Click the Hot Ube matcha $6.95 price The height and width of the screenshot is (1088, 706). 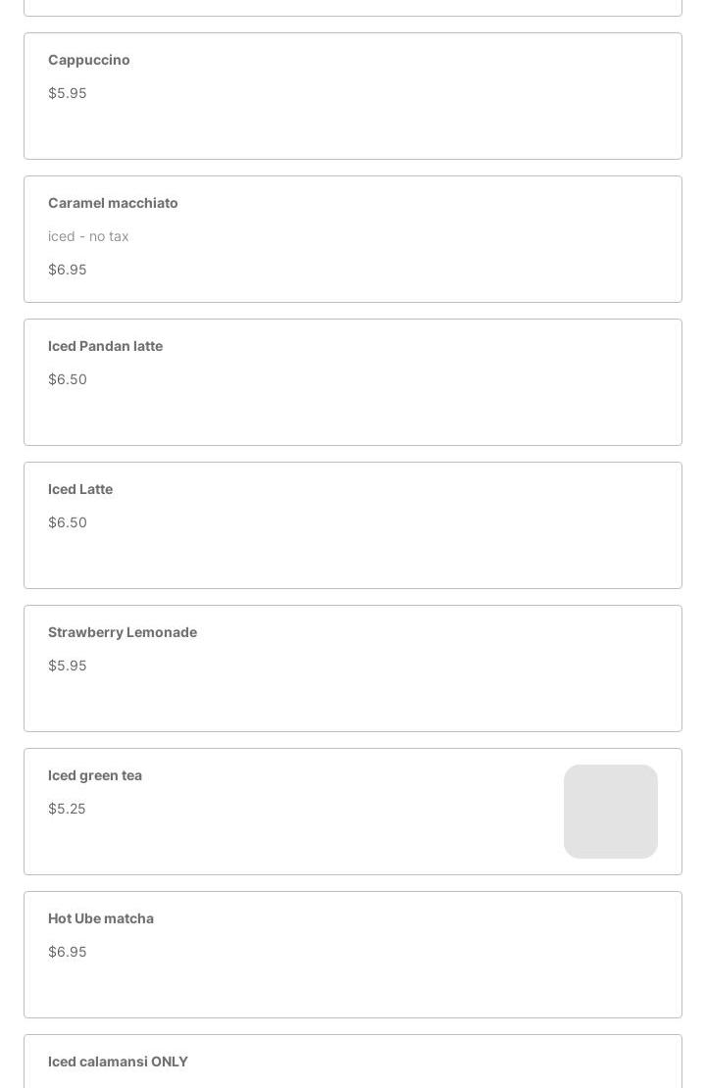(68, 952)
